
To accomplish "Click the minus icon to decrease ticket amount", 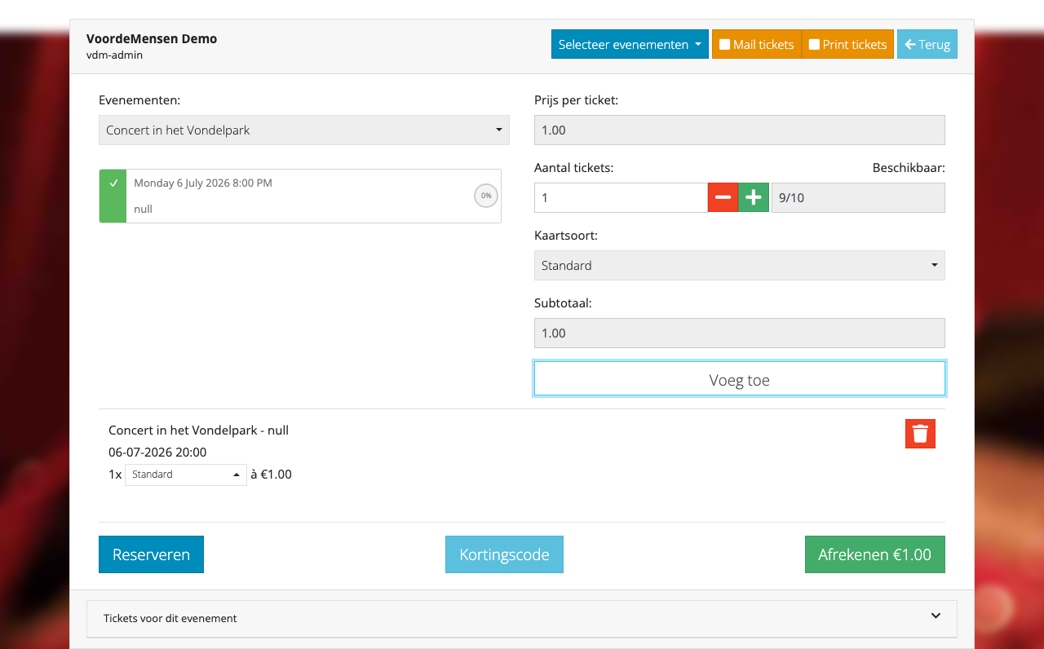I will [723, 197].
